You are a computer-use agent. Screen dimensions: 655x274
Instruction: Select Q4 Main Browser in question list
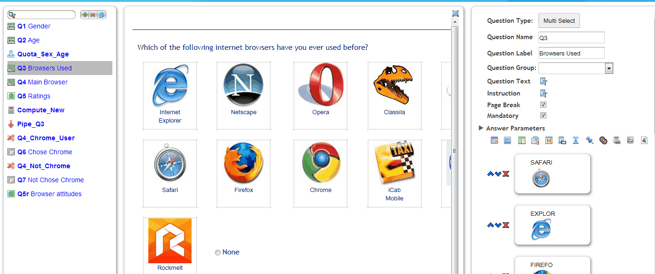tap(42, 82)
